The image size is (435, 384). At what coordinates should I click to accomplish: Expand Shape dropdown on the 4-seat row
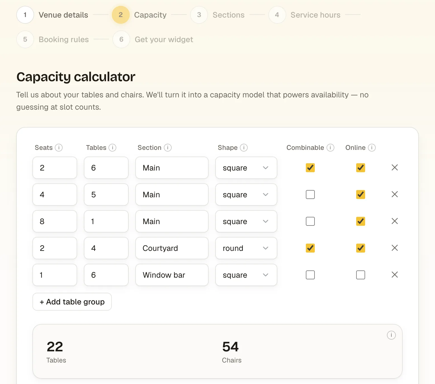coord(246,195)
